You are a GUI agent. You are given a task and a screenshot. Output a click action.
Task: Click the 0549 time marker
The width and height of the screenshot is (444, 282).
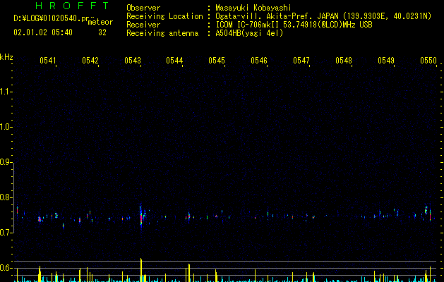pos(386,61)
